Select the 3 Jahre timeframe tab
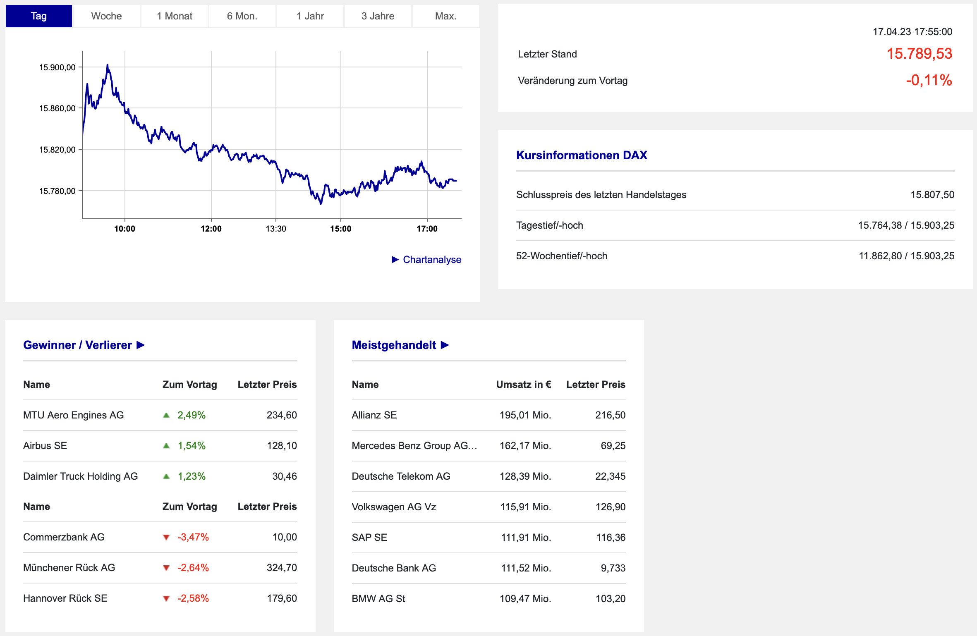Image resolution: width=977 pixels, height=636 pixels. (x=378, y=16)
